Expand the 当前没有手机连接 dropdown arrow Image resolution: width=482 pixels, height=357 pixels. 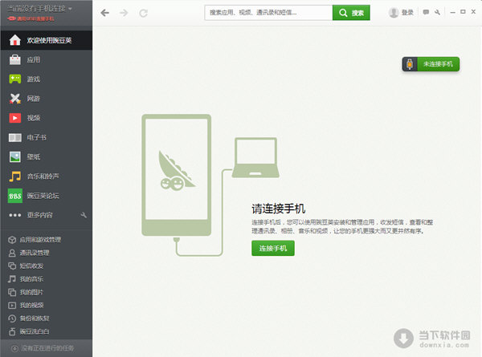point(70,9)
